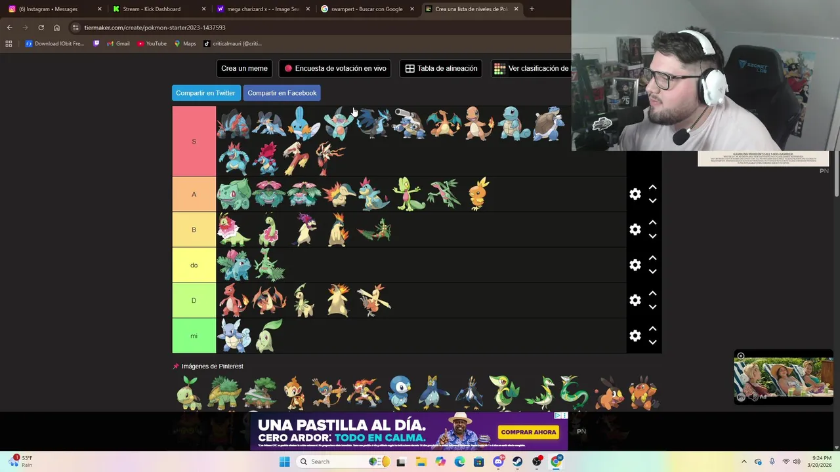Close the floating video ad
Viewport: 840px width, 472px height.
tap(741, 356)
